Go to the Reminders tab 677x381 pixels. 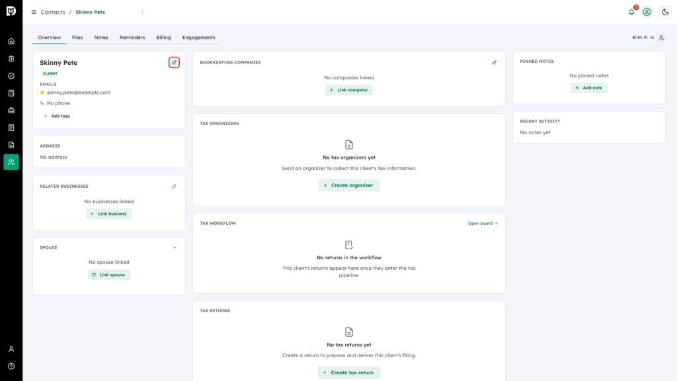[x=132, y=38]
